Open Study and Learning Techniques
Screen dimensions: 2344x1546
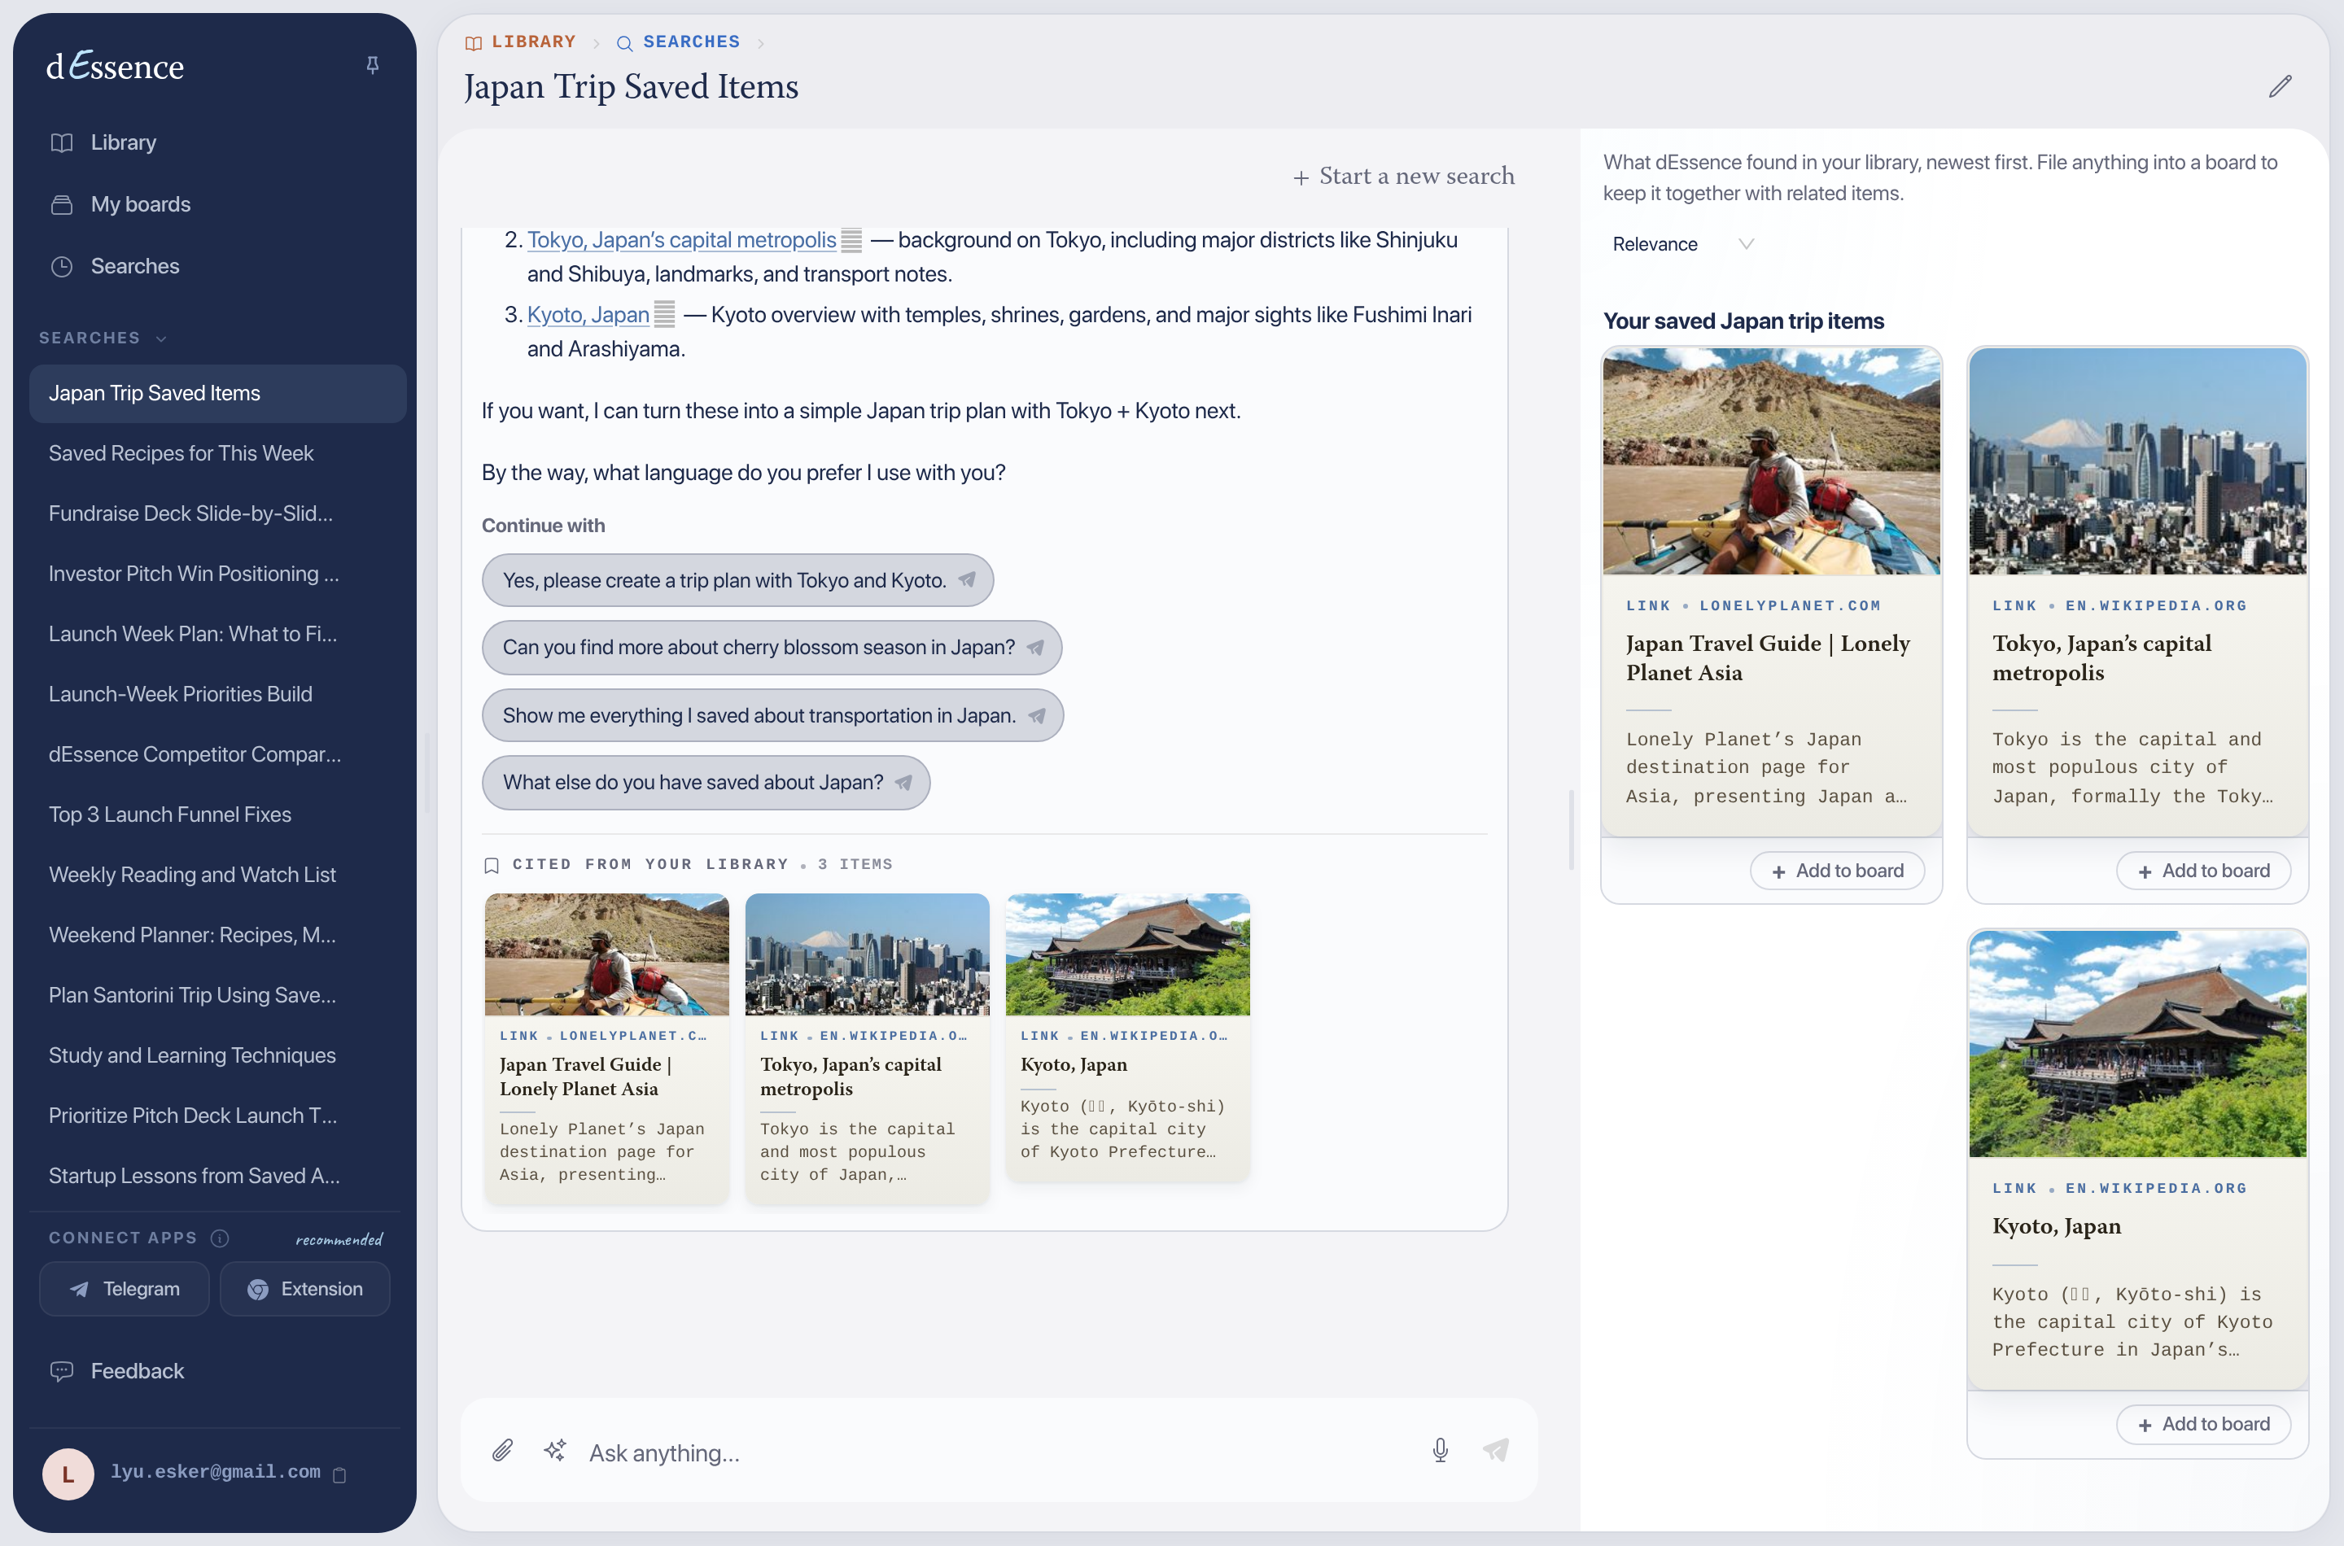(217, 1055)
